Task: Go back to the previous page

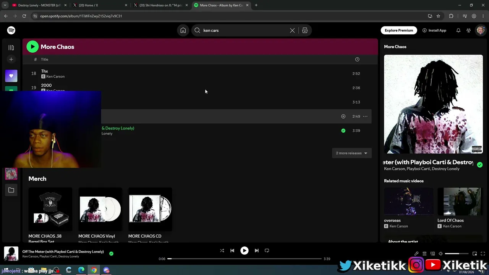Action: (x=6, y=16)
